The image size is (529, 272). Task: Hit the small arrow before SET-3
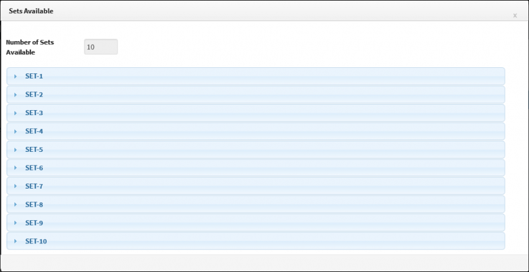tap(16, 113)
